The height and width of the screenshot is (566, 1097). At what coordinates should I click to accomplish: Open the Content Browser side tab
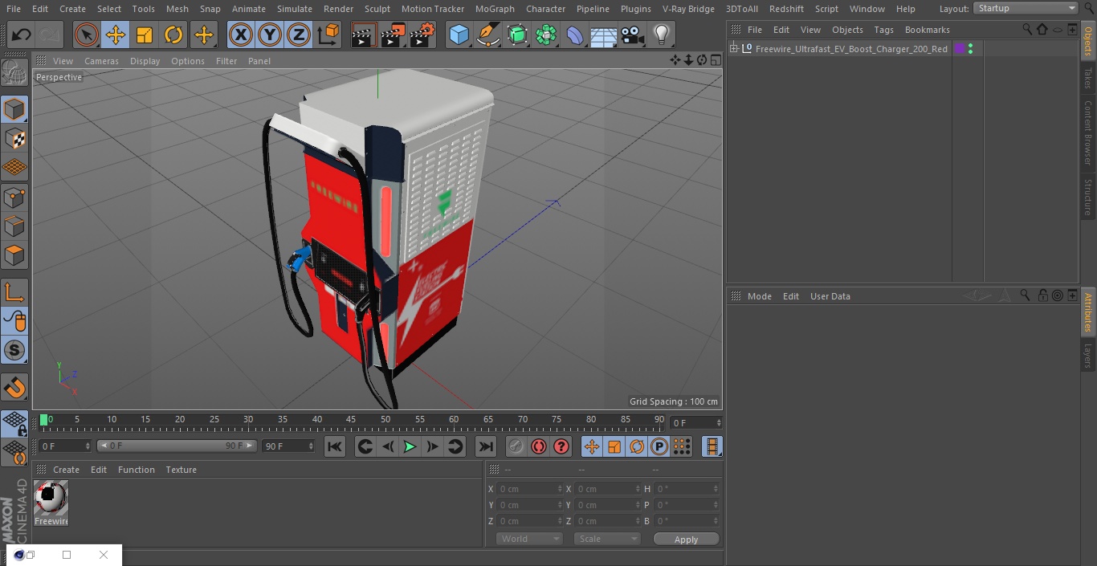pos(1088,132)
